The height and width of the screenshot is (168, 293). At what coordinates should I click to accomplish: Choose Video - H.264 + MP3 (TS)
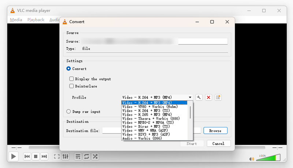[x=154, y=111]
